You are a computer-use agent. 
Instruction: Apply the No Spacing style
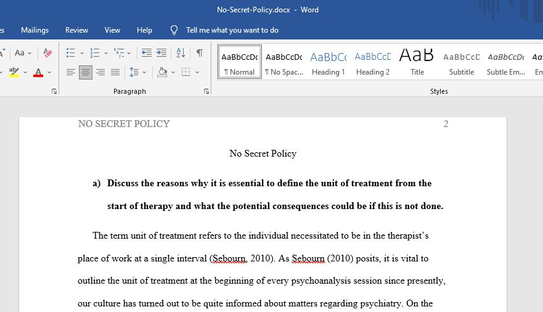(284, 62)
